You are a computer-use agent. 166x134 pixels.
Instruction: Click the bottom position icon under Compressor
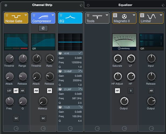[x=43, y=128]
